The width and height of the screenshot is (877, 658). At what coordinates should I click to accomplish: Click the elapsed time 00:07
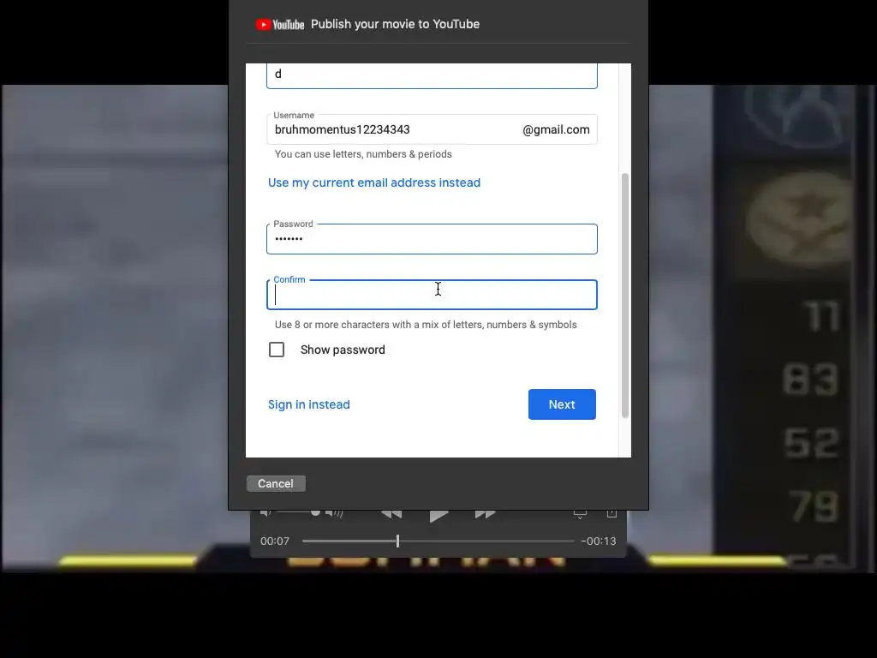coord(275,541)
